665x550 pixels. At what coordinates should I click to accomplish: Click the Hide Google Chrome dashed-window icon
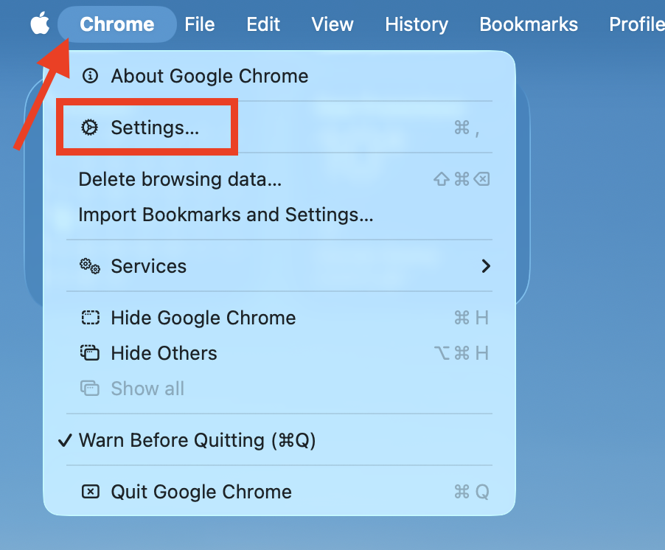click(x=89, y=318)
